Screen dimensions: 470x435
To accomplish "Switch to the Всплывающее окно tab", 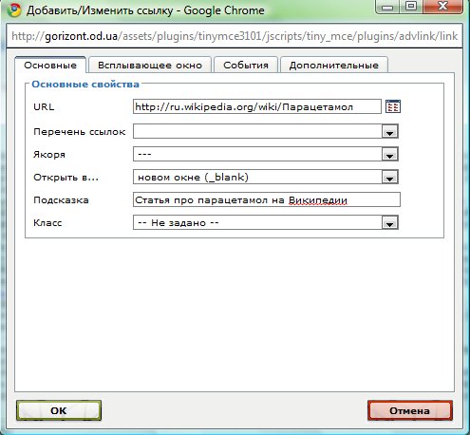I will [x=150, y=66].
